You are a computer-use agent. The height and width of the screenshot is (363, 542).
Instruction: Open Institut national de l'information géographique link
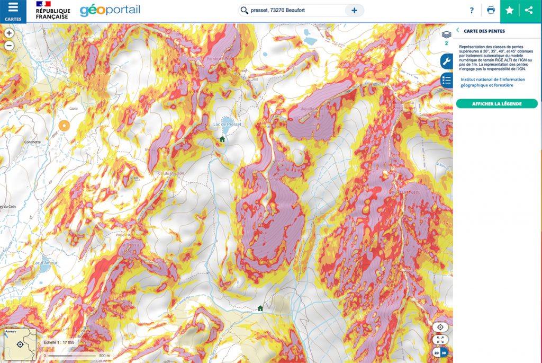click(493, 82)
